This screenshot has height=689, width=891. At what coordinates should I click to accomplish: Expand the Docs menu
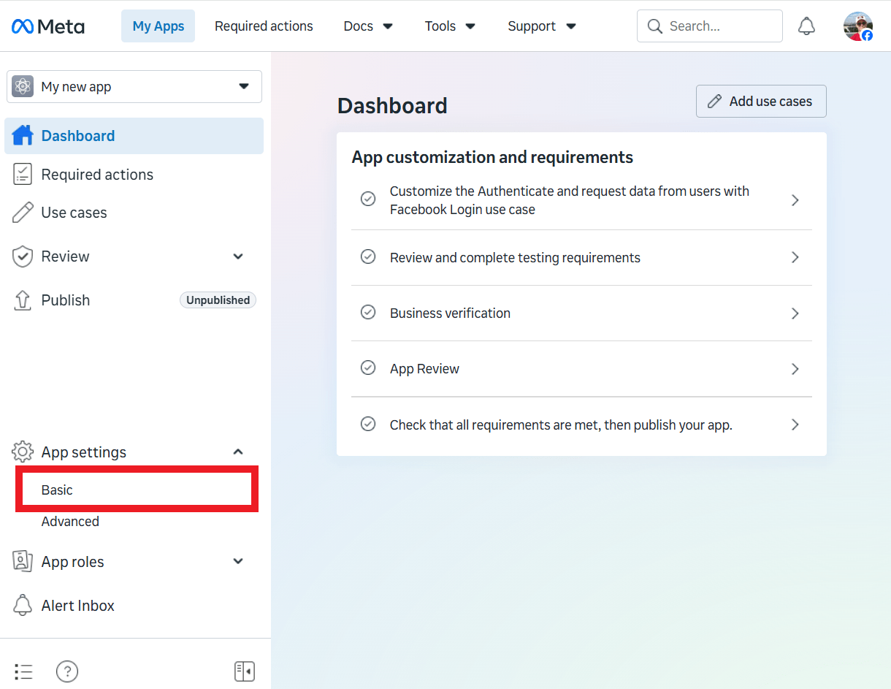(368, 26)
